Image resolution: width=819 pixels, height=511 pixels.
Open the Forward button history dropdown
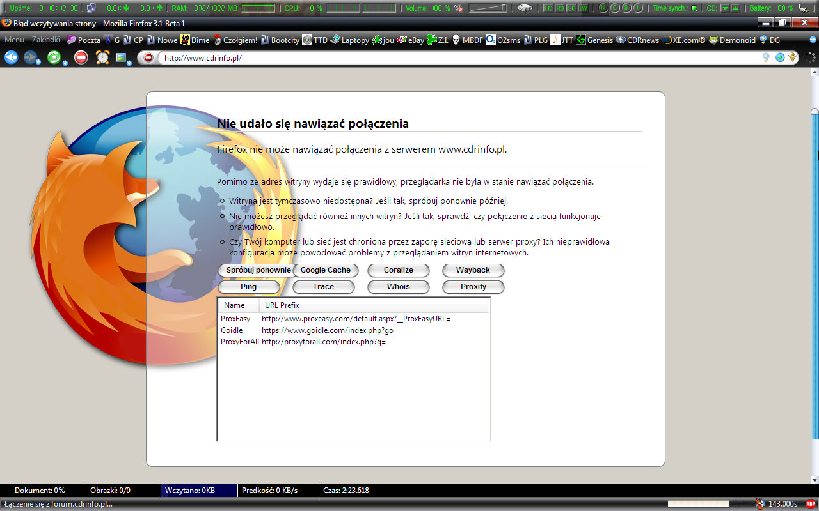pos(38,63)
